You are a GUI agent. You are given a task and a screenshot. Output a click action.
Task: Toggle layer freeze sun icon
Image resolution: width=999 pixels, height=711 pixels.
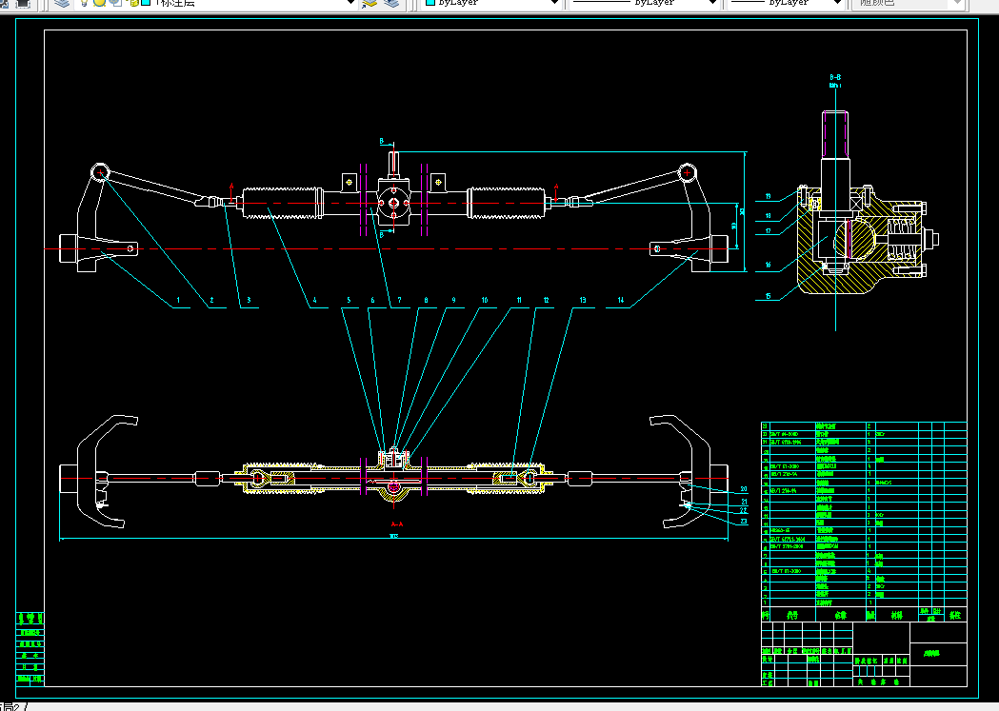click(99, 3)
